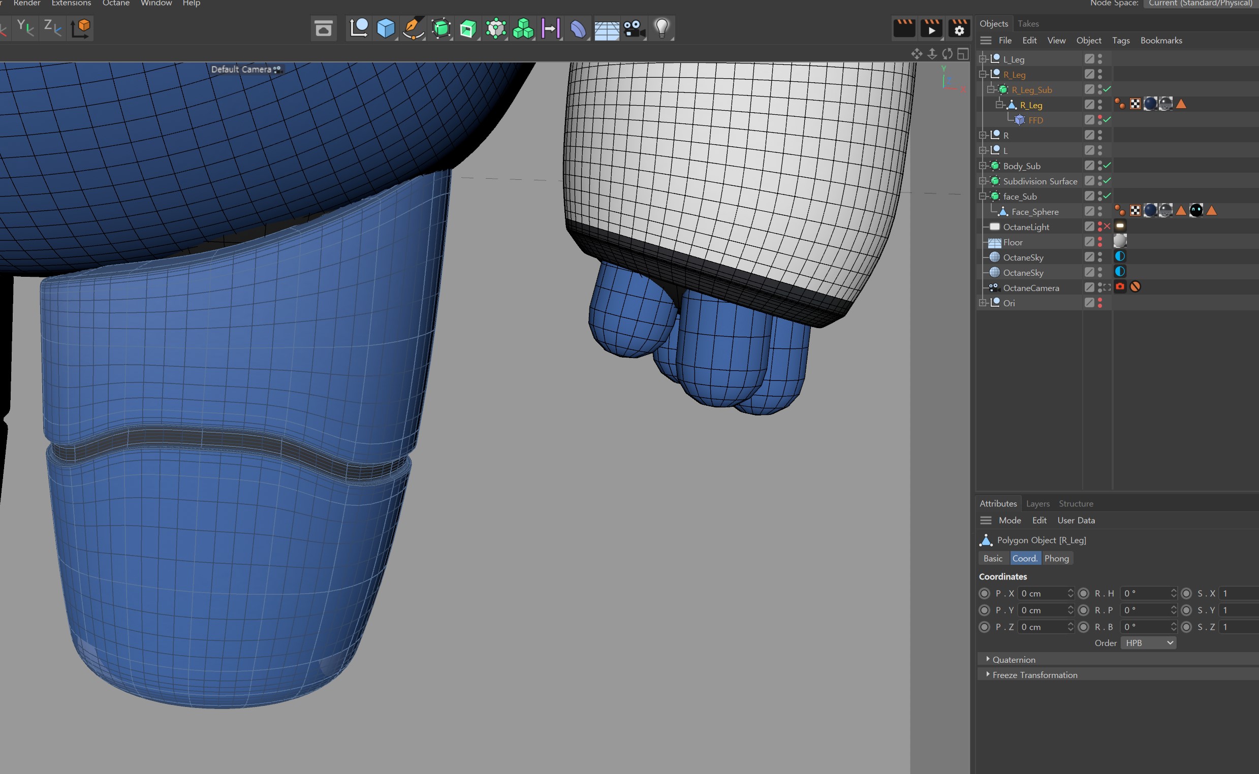
Task: Open the Edit menu
Action: tap(1029, 41)
